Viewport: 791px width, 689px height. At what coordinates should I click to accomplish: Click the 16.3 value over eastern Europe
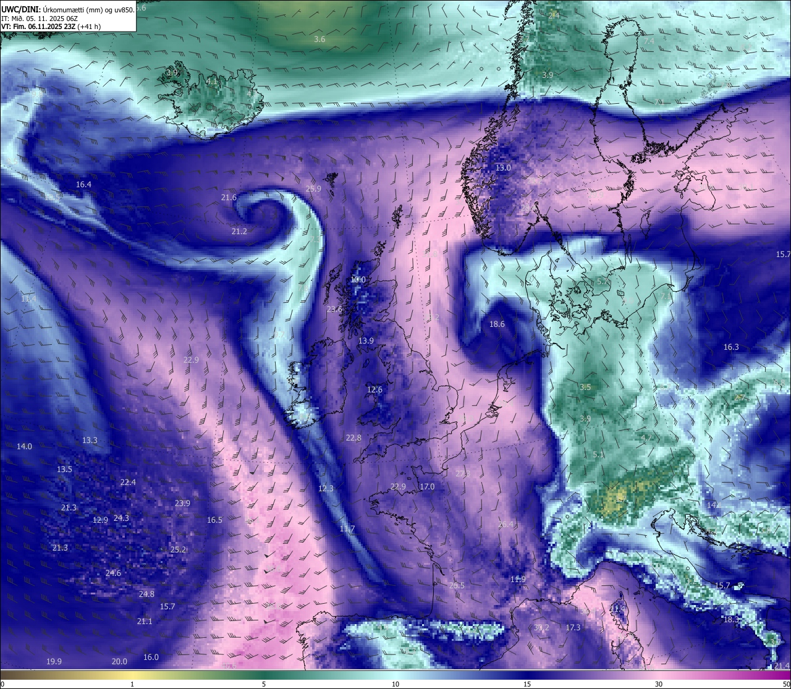pos(731,347)
